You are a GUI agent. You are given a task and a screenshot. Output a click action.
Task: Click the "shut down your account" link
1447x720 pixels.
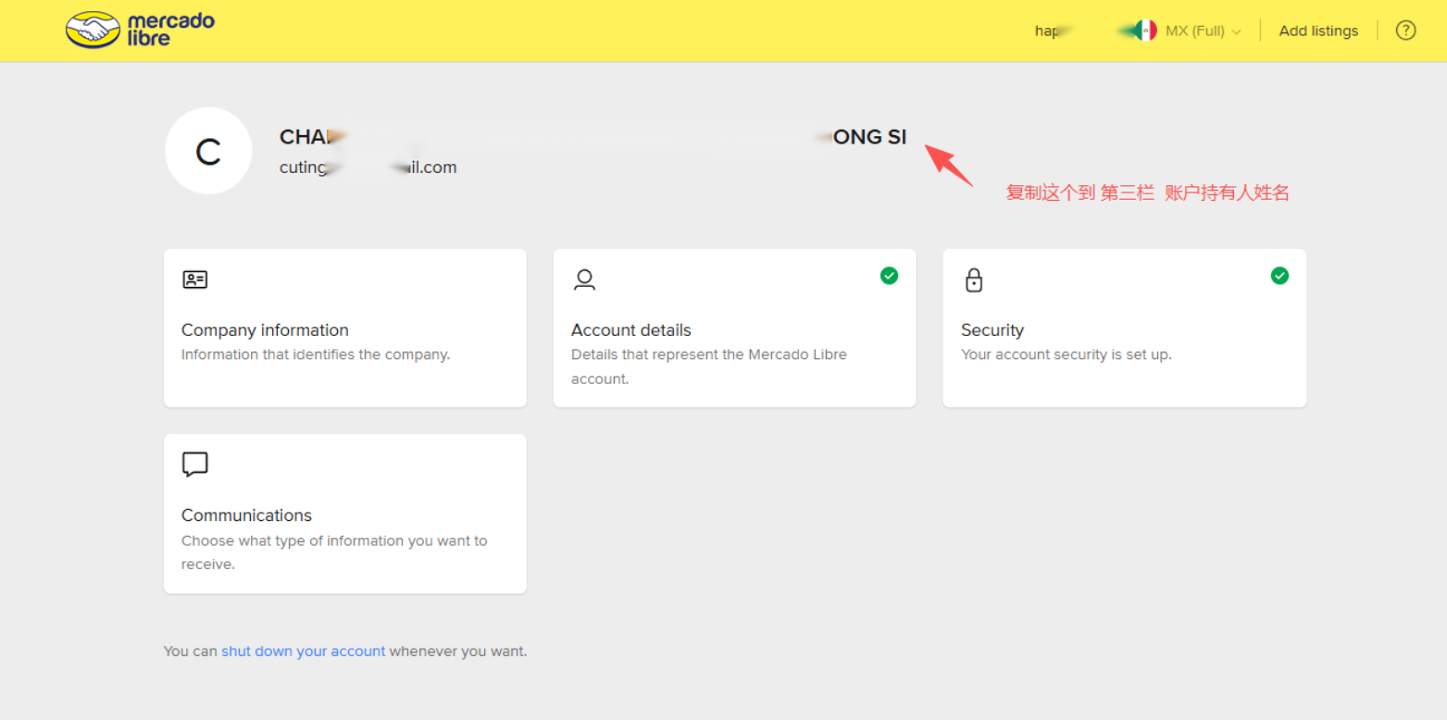pos(303,652)
